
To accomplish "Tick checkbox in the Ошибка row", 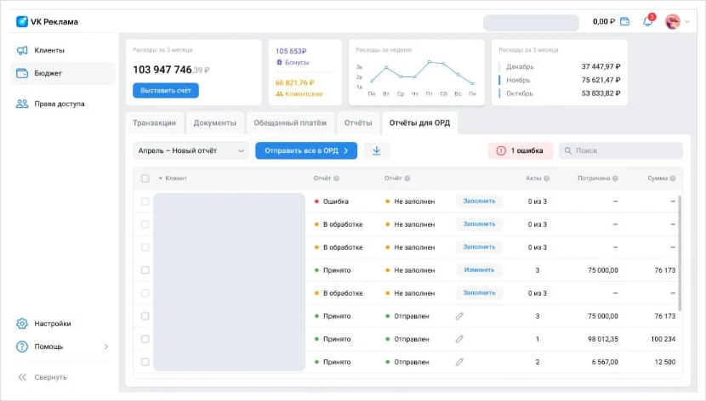I will coord(145,201).
